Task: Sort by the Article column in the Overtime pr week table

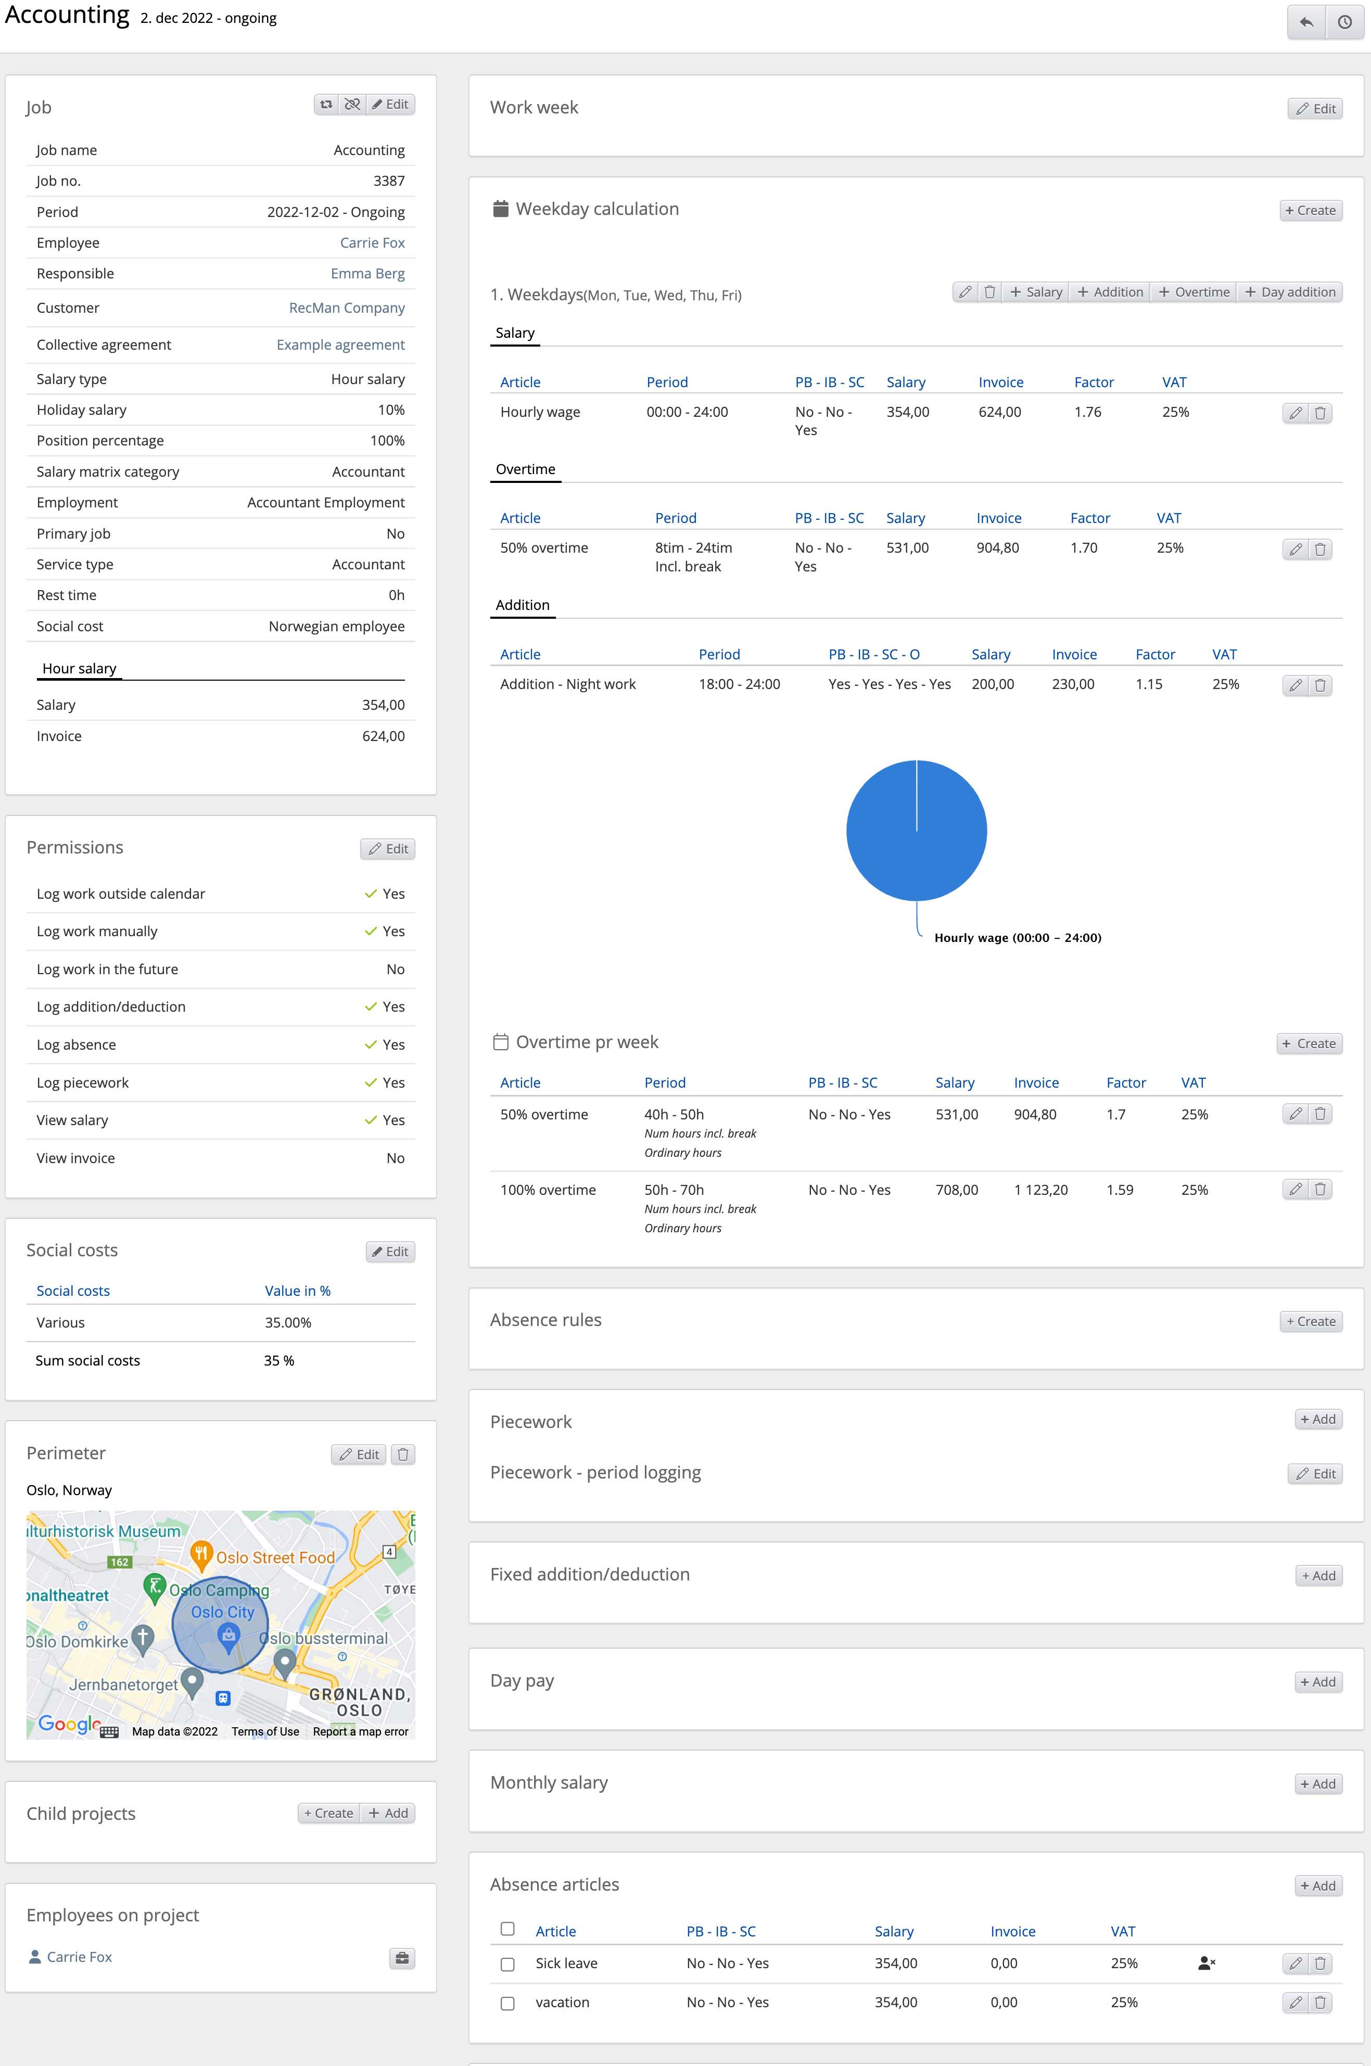Action: (521, 1082)
